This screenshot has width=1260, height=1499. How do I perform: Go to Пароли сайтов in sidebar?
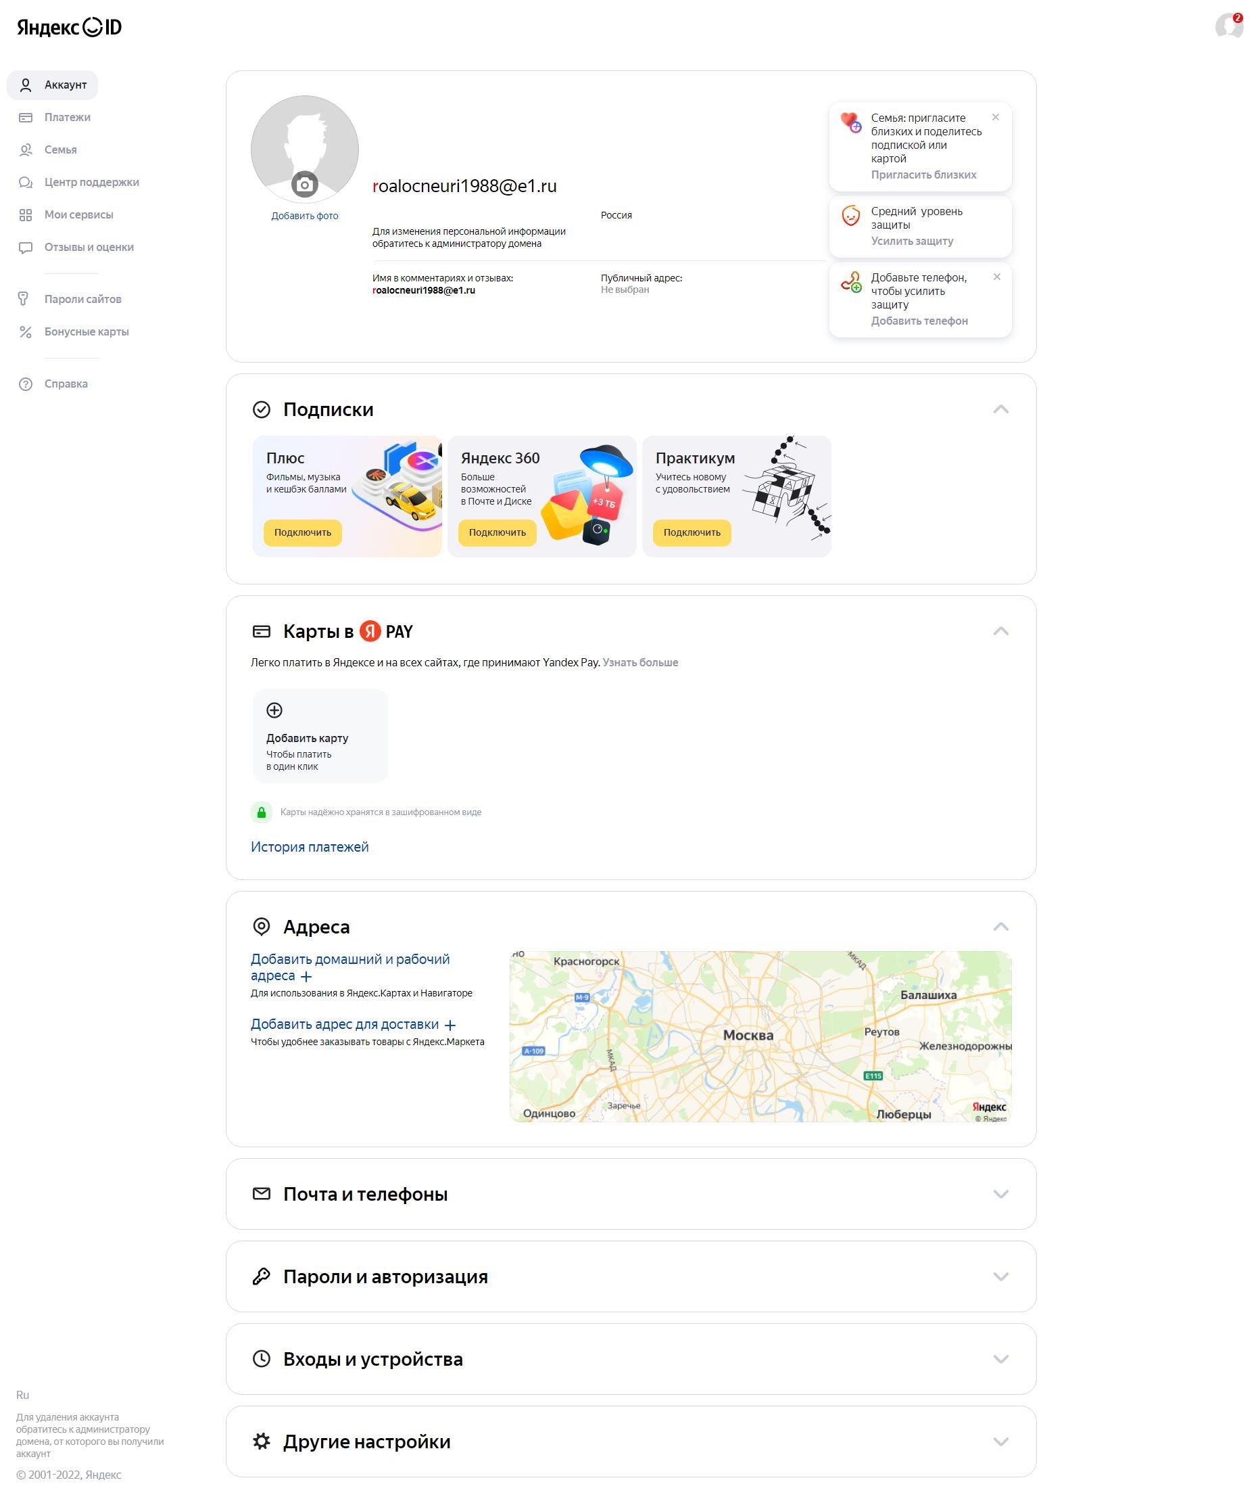[82, 299]
